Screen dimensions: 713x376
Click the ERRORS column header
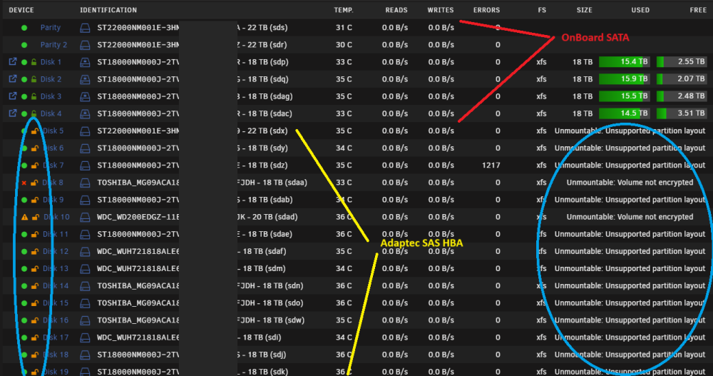click(486, 10)
